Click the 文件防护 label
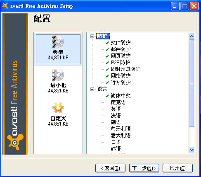The image size is (201, 177). coord(121,43)
